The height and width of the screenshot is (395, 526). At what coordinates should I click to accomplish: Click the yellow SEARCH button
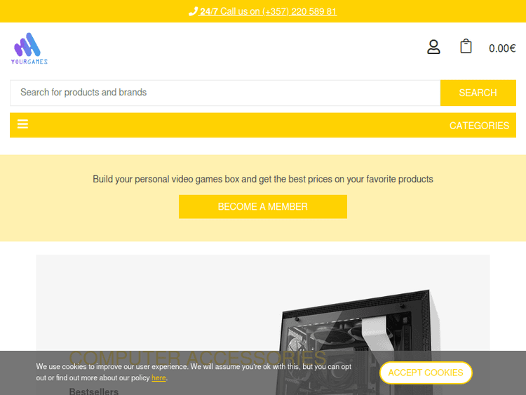tap(478, 93)
